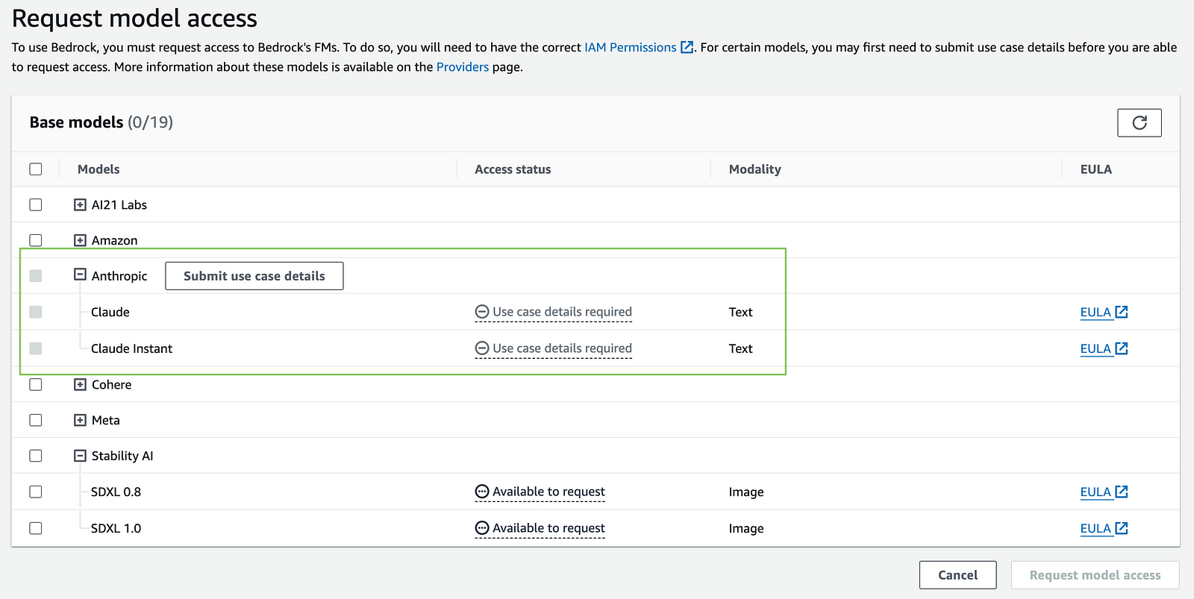Open the EULA link for SDXL 1.0
The image size is (1194, 599).
coord(1104,528)
